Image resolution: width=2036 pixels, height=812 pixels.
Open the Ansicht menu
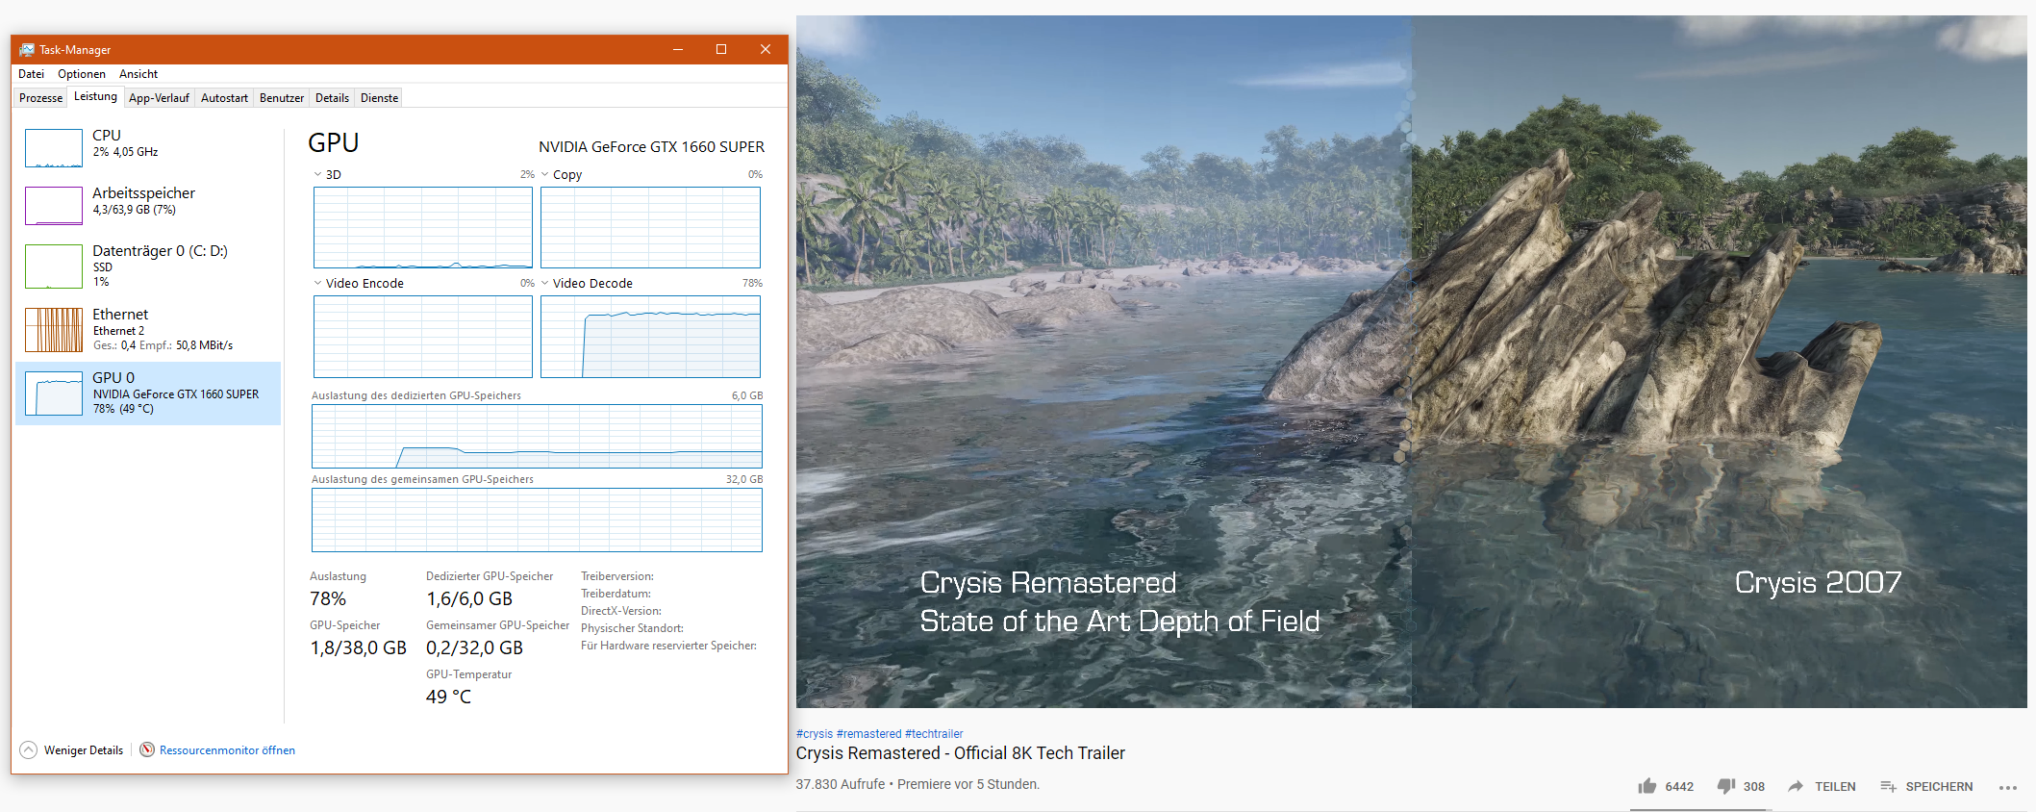click(138, 74)
